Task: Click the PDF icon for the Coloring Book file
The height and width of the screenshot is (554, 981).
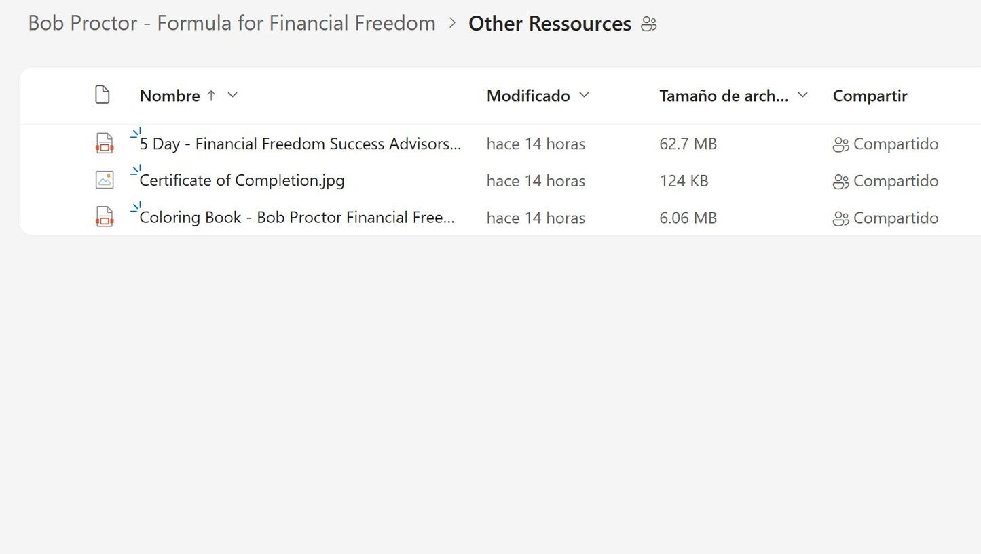Action: (104, 217)
